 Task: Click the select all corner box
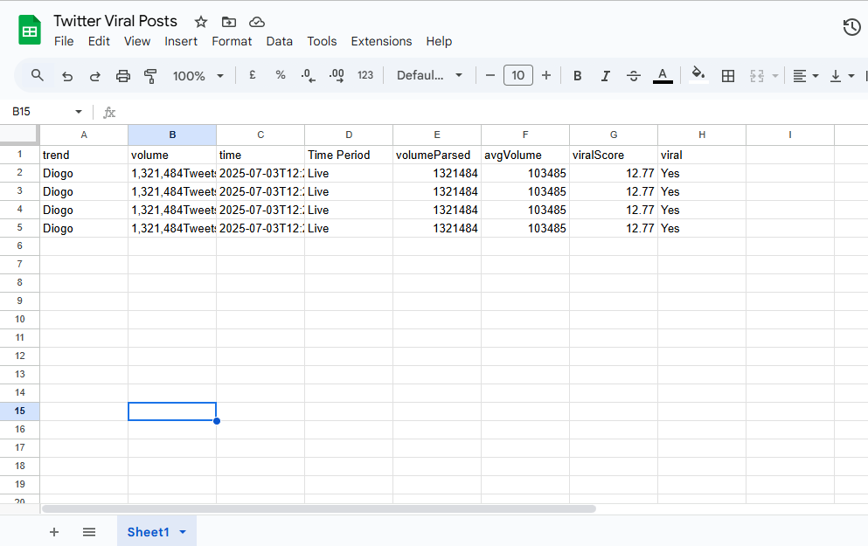pos(19,135)
